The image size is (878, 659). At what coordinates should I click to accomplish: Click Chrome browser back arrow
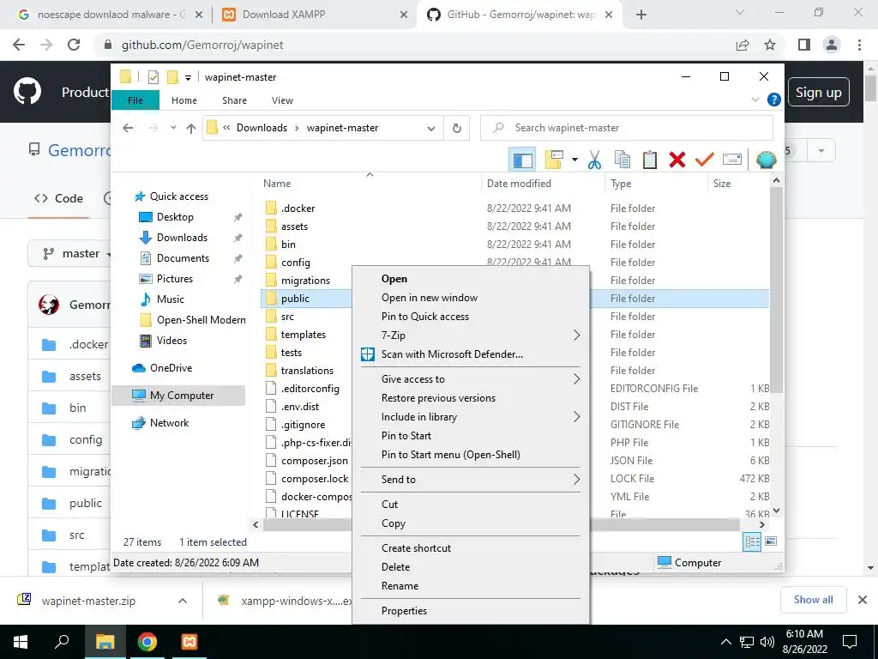(19, 45)
